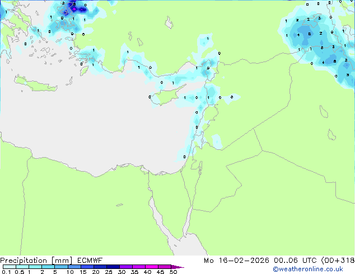
Task: Click the legend value '50'
Action: (x=174, y=272)
